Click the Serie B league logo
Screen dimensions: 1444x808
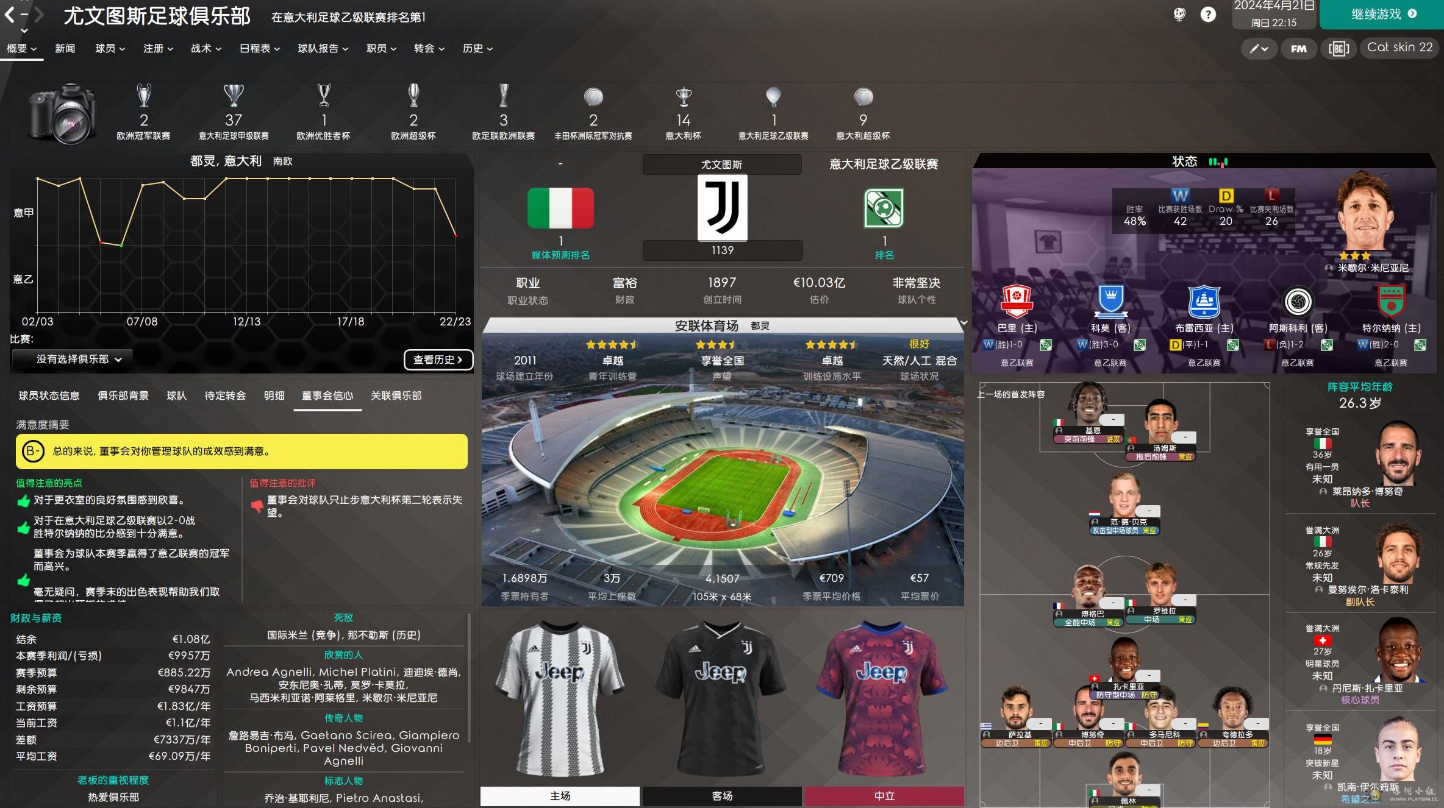point(884,208)
